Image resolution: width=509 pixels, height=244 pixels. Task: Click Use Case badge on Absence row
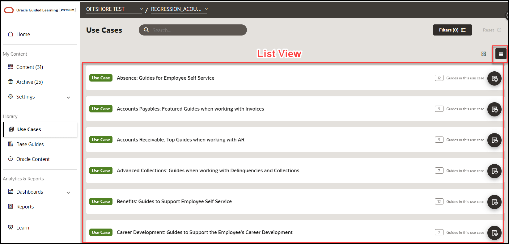tap(101, 78)
